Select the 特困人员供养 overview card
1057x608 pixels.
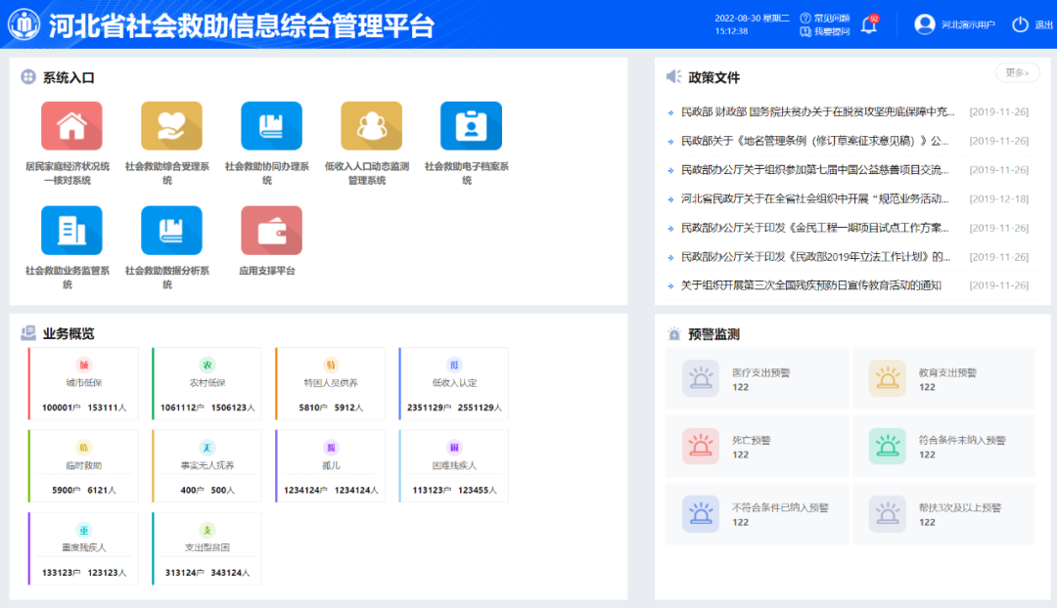click(x=332, y=384)
